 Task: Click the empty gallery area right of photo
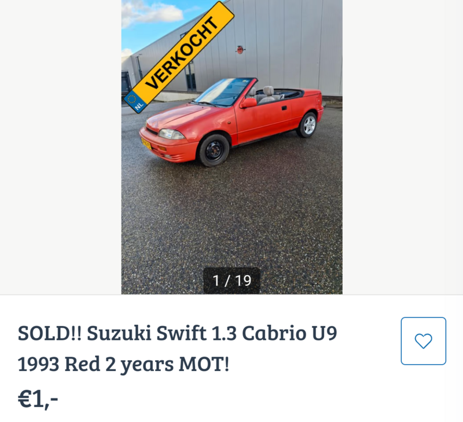point(403,147)
